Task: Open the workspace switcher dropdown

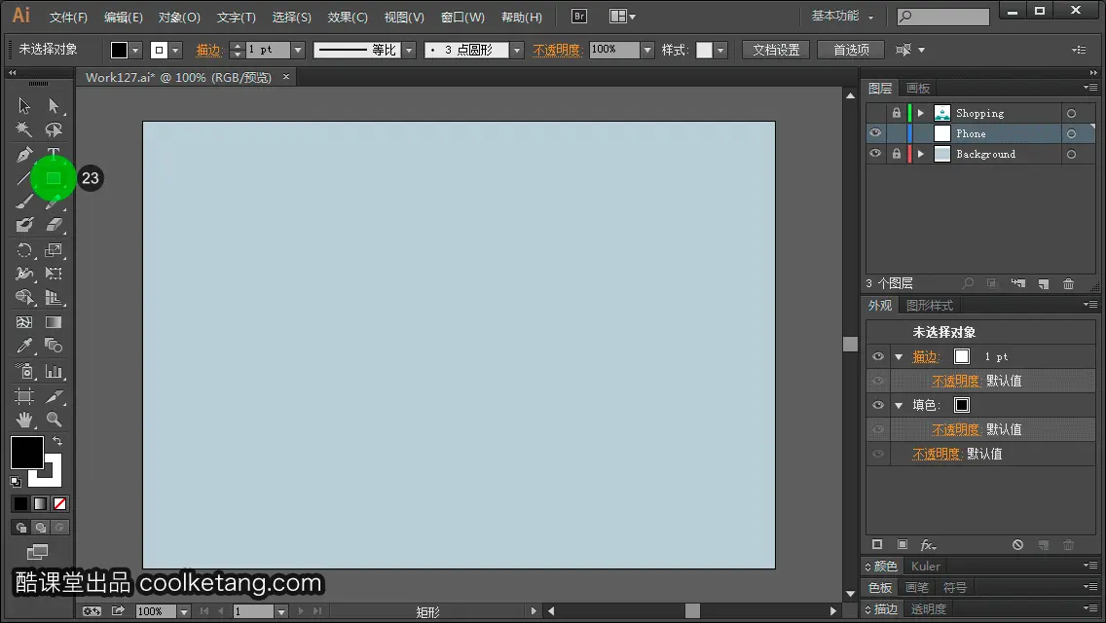Action: [x=842, y=16]
